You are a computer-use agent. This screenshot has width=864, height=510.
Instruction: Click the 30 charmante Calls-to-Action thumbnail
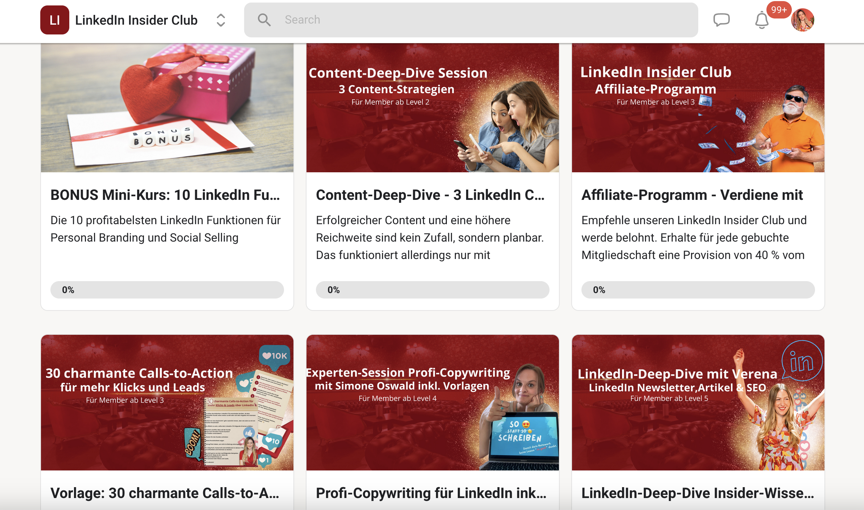pyautogui.click(x=167, y=403)
